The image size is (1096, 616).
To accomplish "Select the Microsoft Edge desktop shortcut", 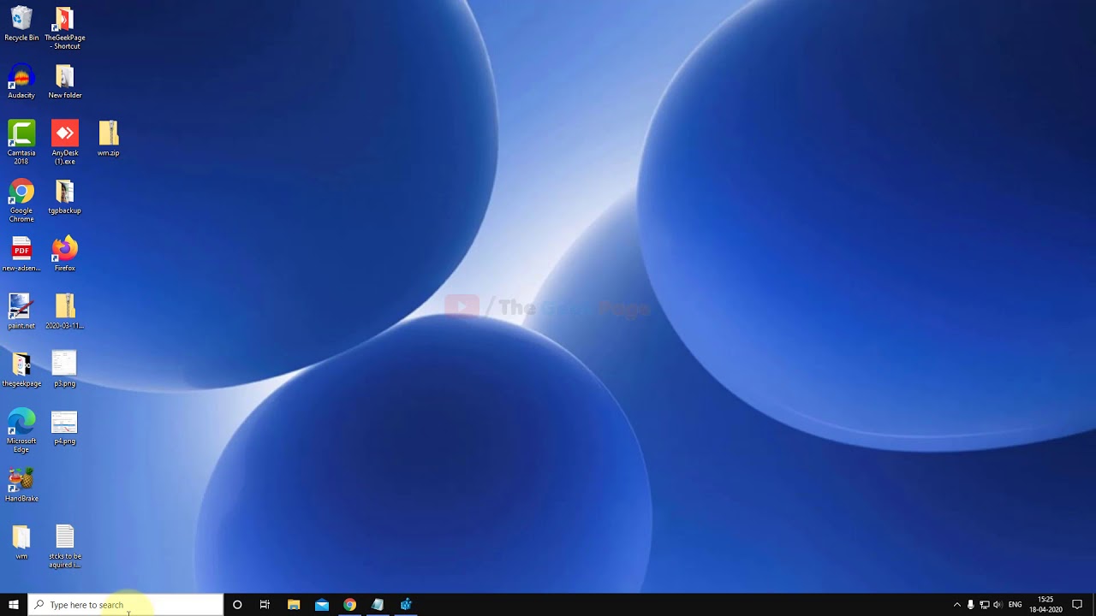I will click(21, 431).
